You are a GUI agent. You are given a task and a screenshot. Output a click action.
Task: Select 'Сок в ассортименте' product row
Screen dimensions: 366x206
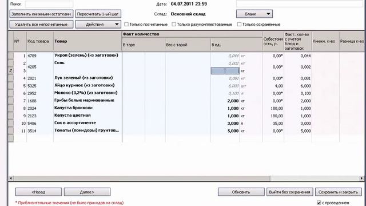click(75, 122)
